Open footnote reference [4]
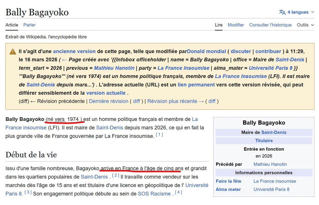 click(179, 192)
